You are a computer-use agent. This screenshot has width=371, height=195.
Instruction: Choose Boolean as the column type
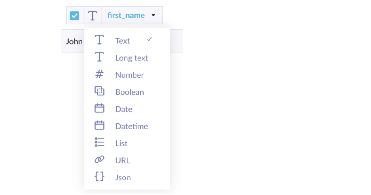point(130,92)
